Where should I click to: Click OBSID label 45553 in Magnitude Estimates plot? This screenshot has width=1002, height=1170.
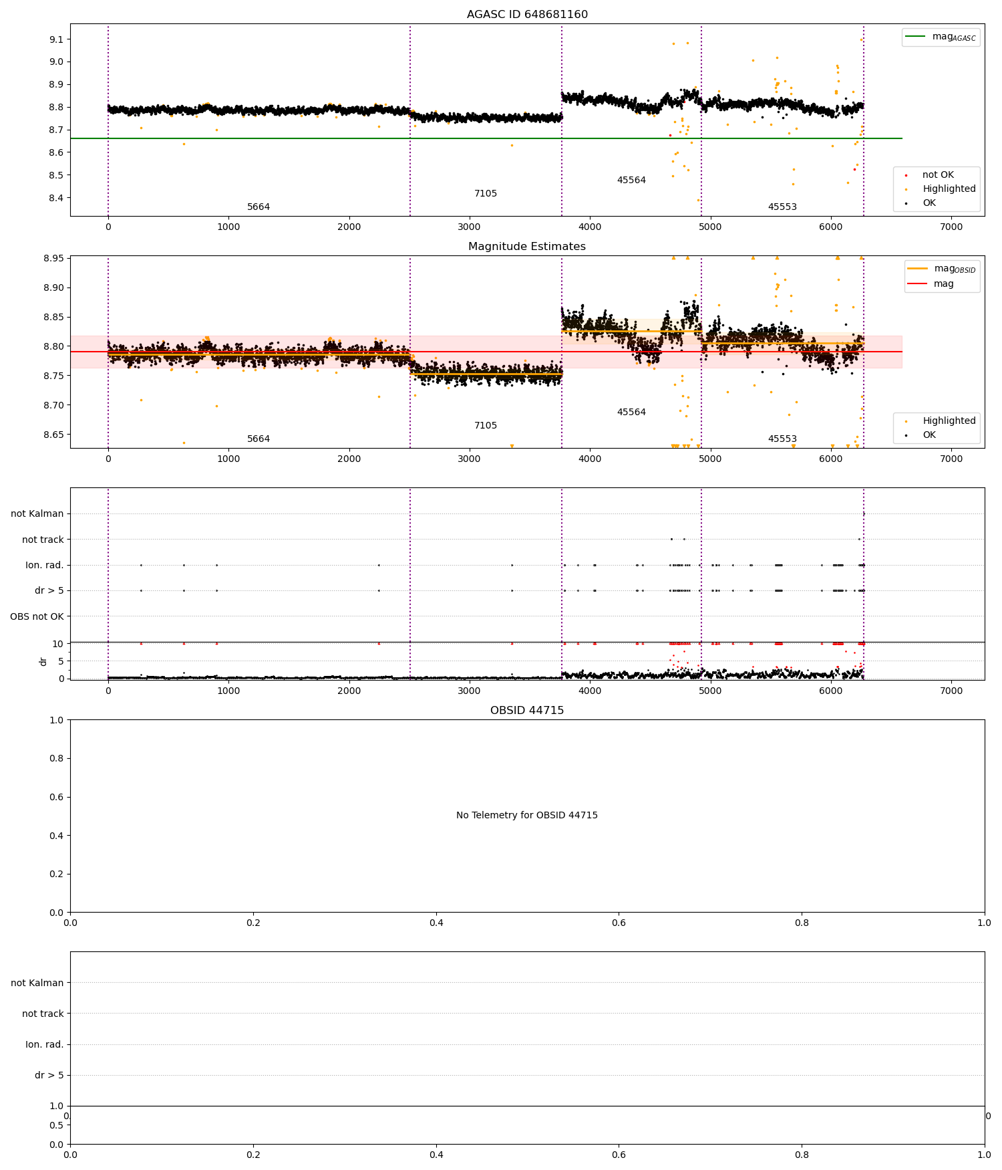(782, 439)
